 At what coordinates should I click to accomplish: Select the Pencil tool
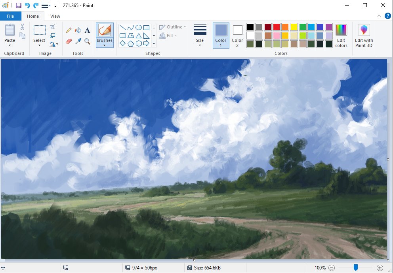(69, 30)
